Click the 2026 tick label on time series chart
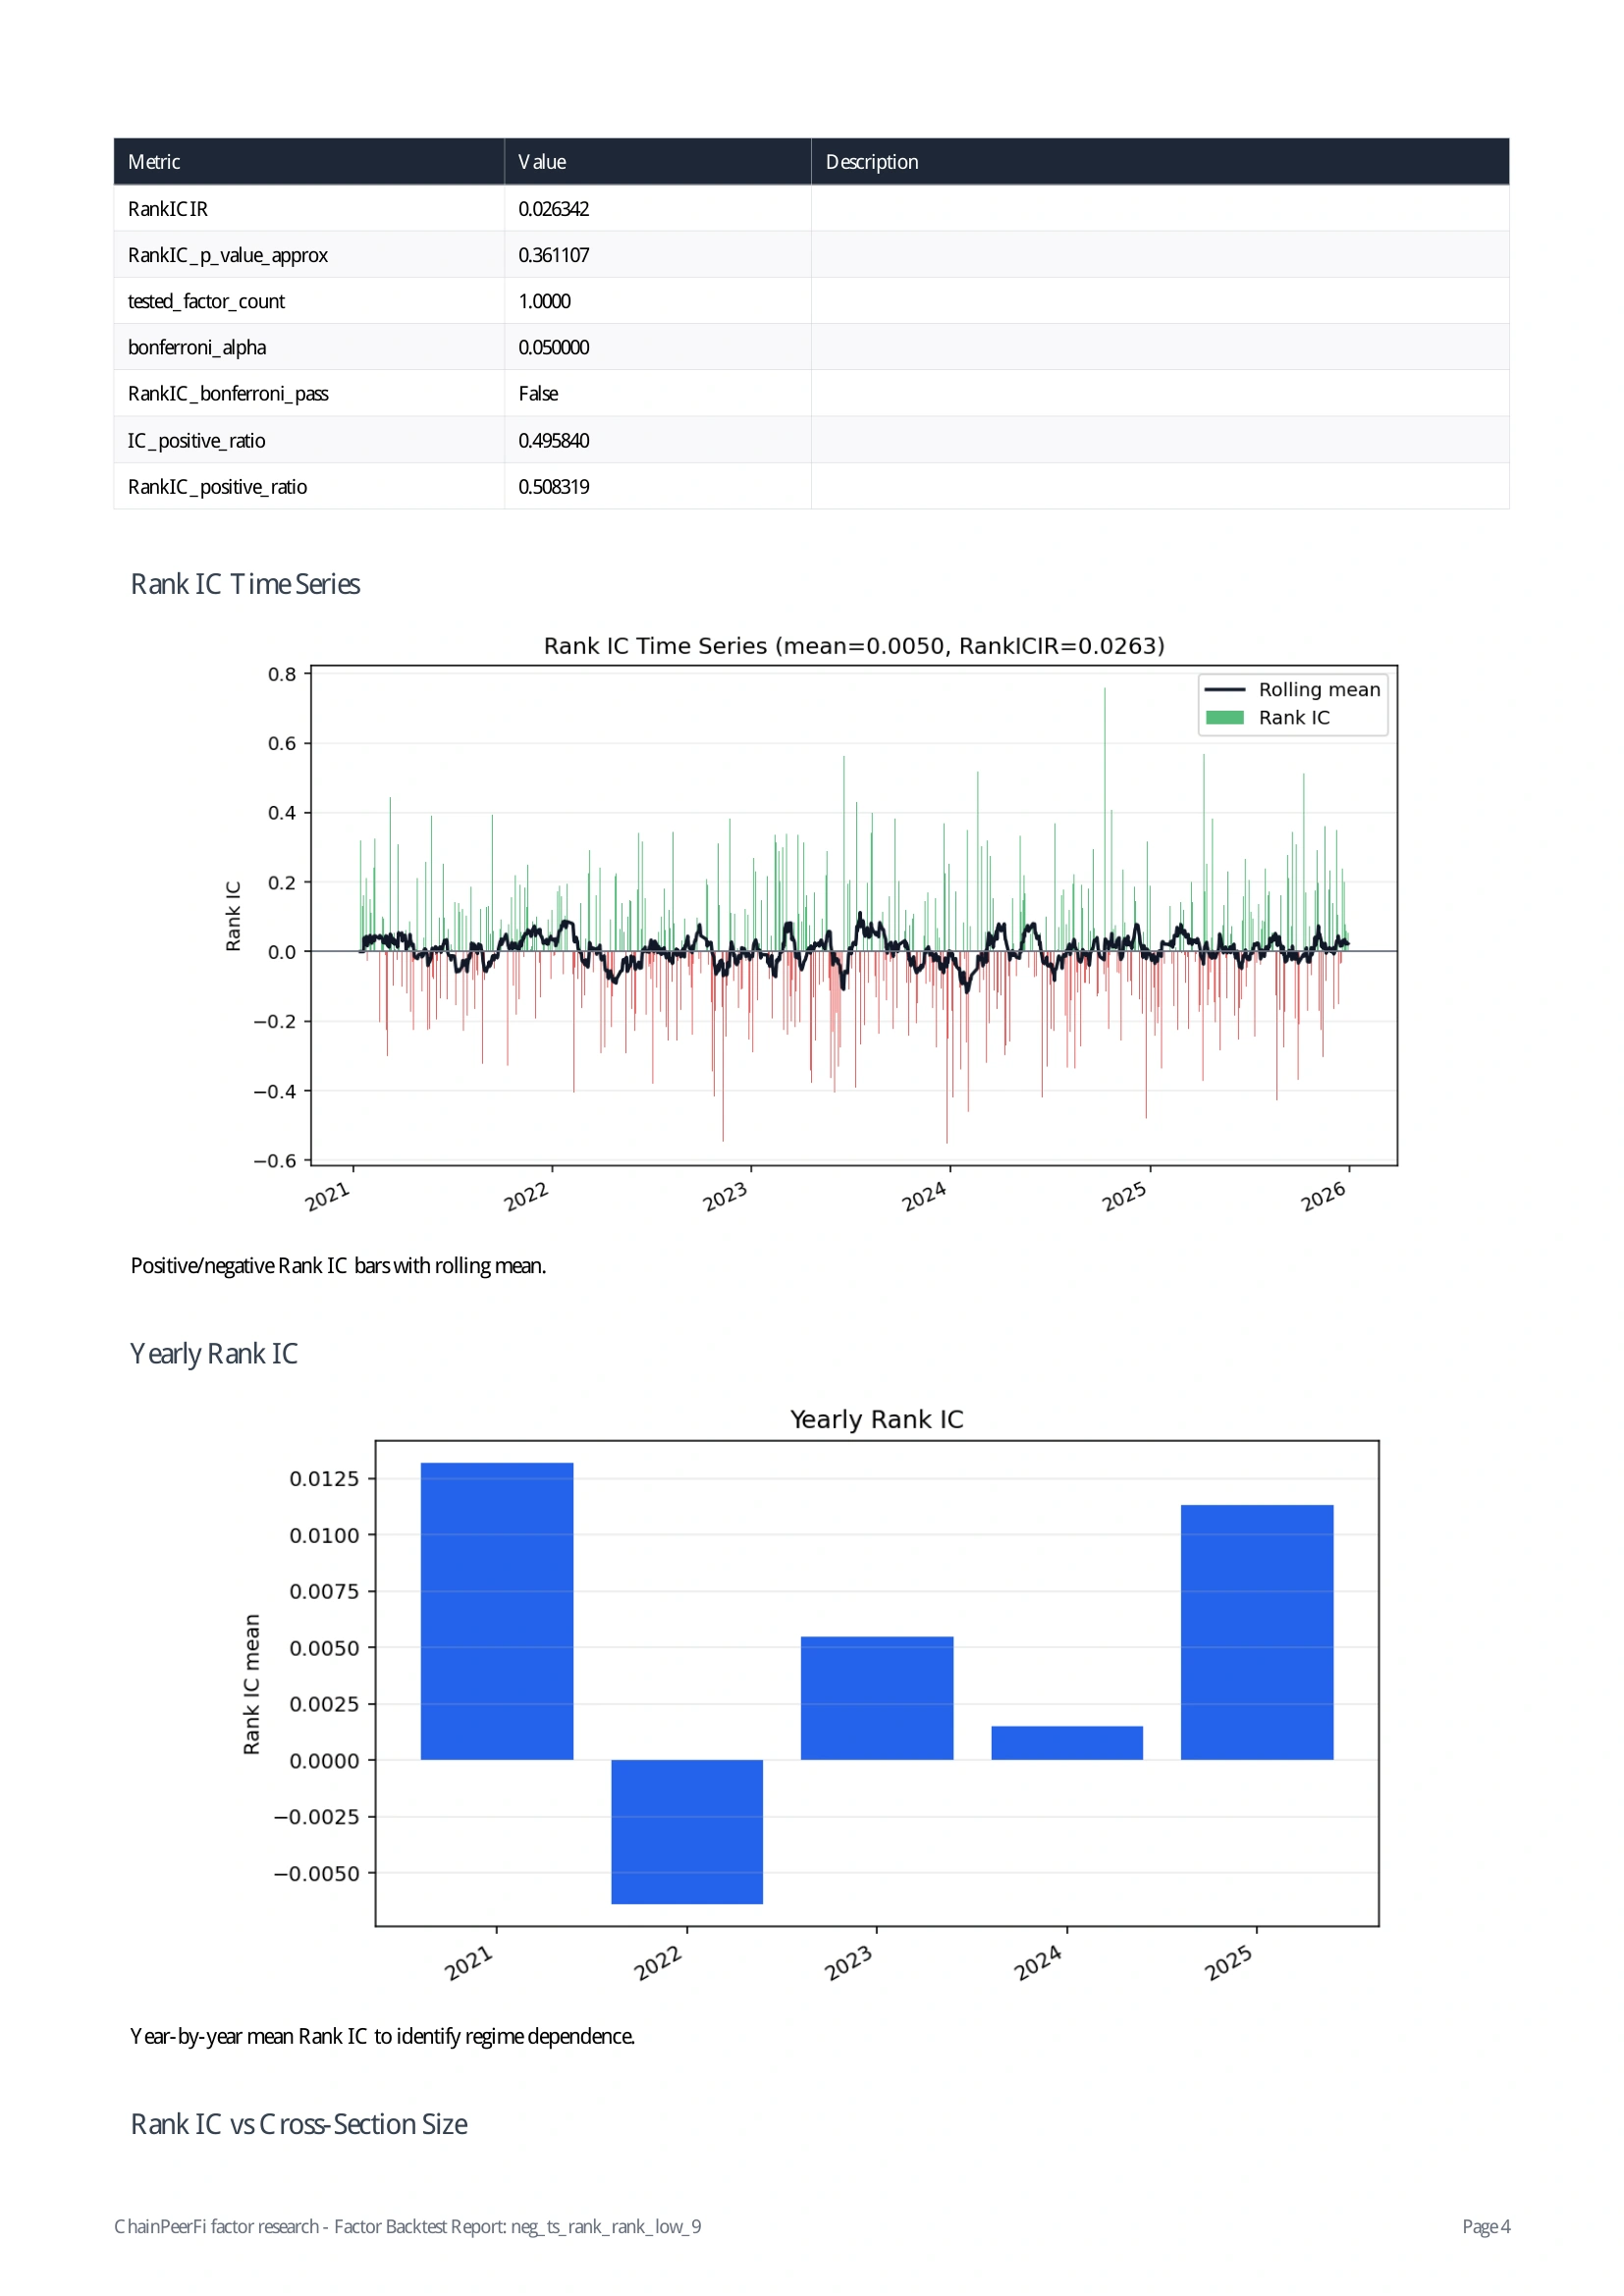Screen dimensions: 1624x2296 1325,1197
